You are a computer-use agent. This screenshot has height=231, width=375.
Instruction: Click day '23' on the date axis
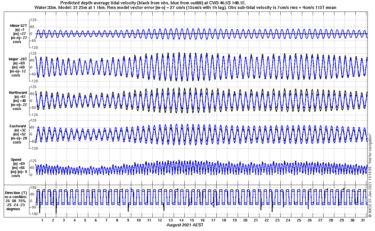277,220
